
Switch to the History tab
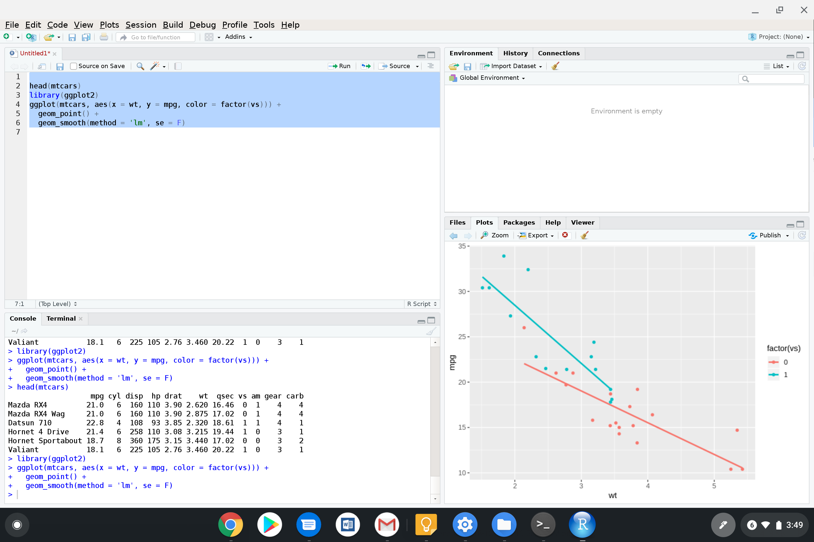[x=515, y=53]
